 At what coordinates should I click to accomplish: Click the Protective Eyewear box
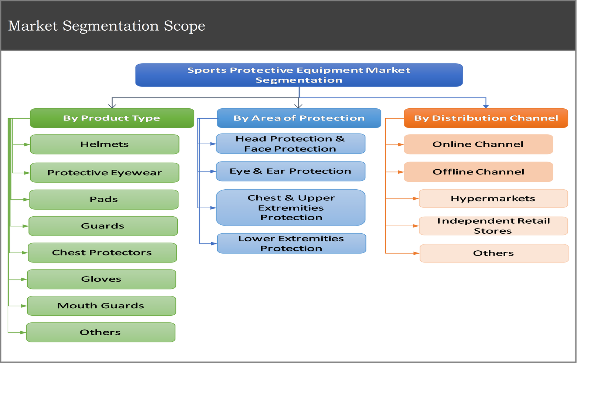pyautogui.click(x=105, y=172)
